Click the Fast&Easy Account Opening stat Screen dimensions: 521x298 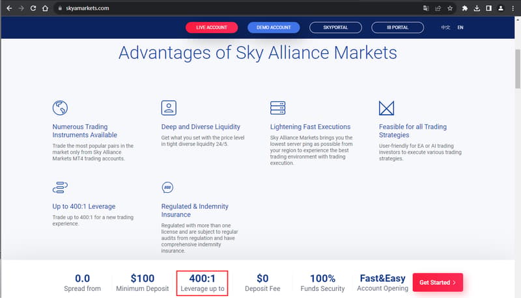(x=382, y=282)
